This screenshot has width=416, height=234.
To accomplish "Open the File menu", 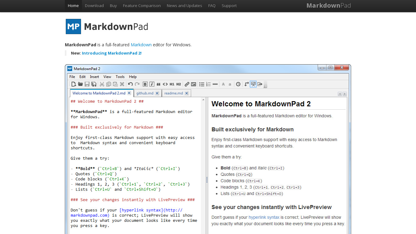I will [x=72, y=77].
